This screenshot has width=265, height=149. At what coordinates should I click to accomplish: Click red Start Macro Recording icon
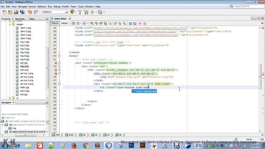pos(140,23)
